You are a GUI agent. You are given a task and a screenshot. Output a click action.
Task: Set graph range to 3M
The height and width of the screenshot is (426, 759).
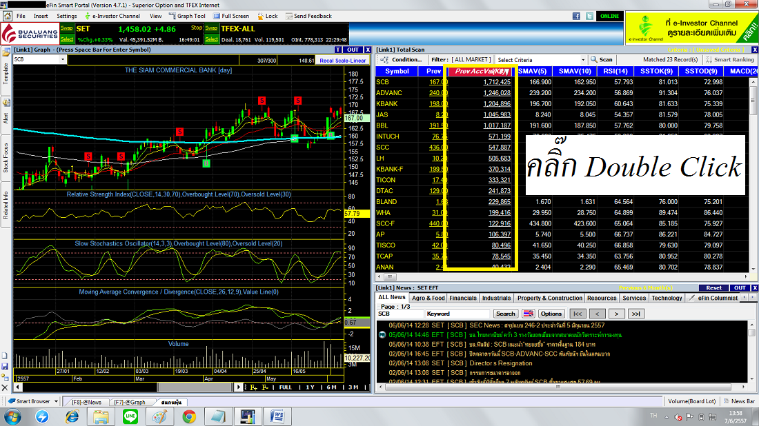pos(354,387)
